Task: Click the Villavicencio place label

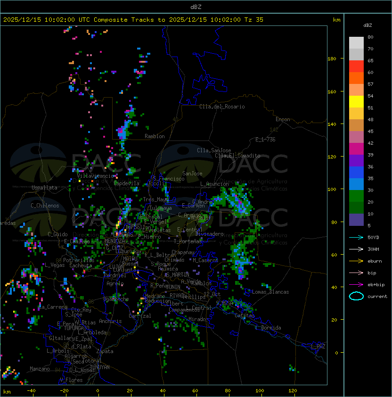Action: point(95,176)
